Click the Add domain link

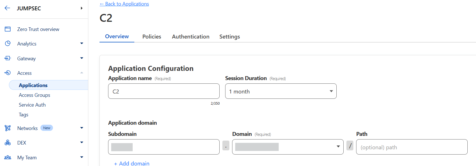[x=132, y=163]
